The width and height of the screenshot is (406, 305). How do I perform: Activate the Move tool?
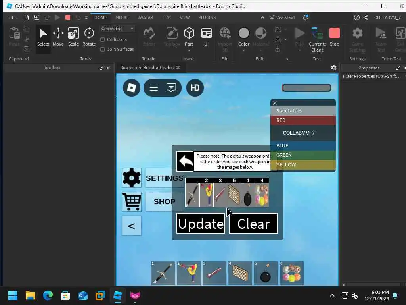[x=58, y=38]
